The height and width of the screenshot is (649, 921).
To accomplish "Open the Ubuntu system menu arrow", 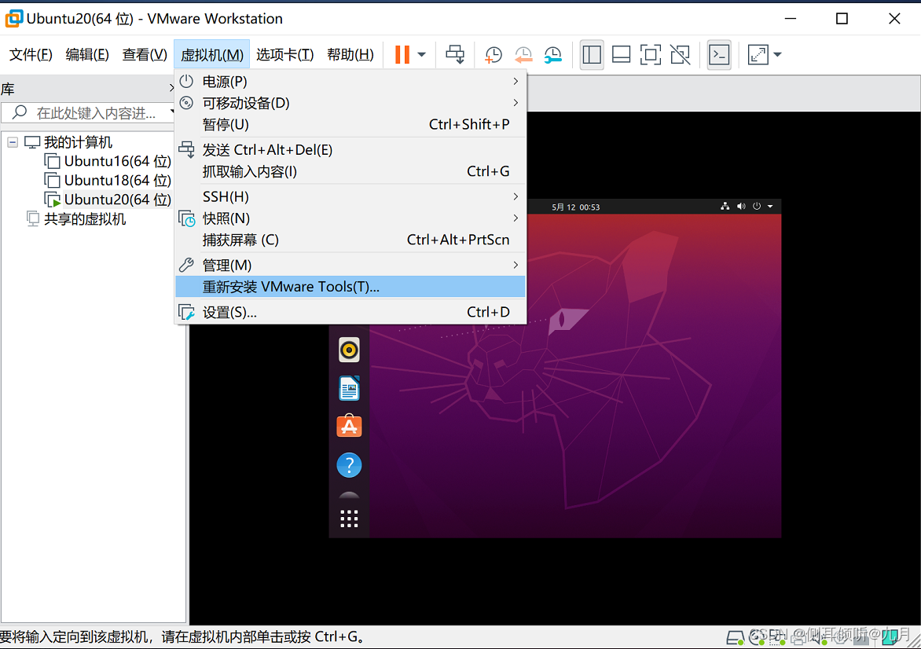I will 770,207.
